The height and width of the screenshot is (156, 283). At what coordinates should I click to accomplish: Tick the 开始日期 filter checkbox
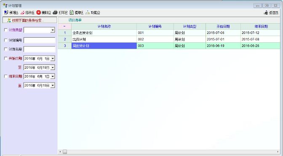pos(6,58)
